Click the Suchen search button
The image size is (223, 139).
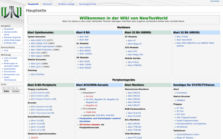click(x=16, y=91)
